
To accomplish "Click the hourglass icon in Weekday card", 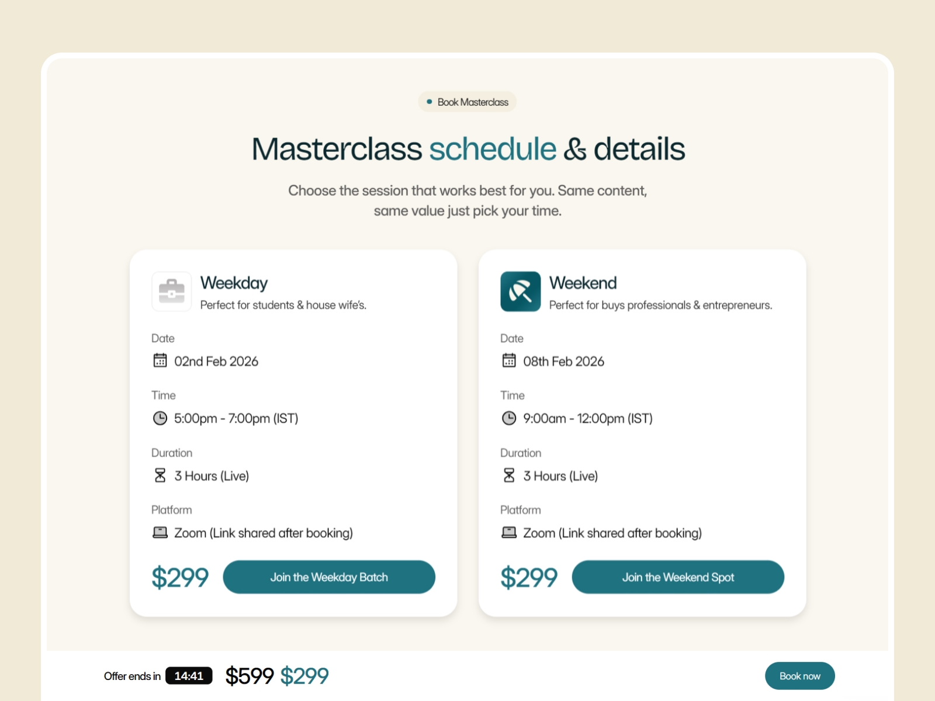I will pyautogui.click(x=160, y=476).
